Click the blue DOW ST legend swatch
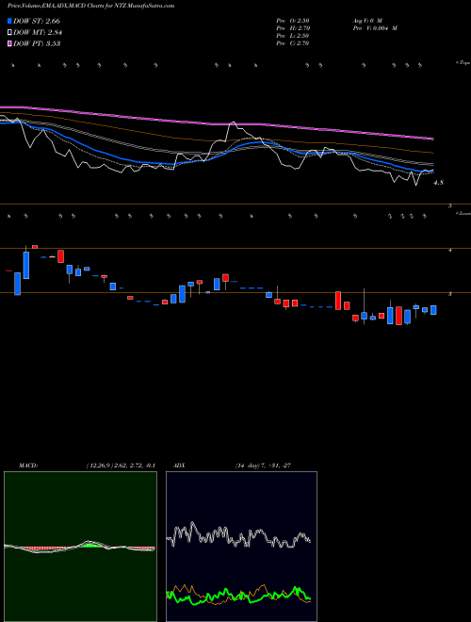471x622 pixels. pos(9,21)
